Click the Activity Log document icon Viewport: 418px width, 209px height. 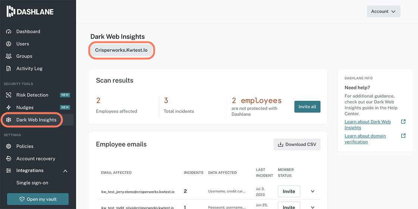click(9, 69)
